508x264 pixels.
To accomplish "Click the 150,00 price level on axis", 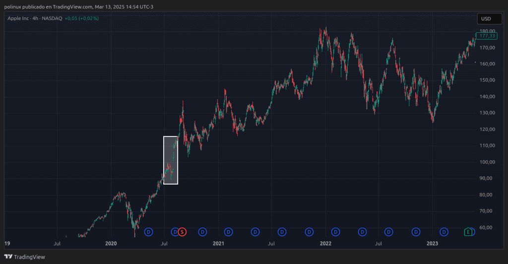I will click(x=486, y=80).
